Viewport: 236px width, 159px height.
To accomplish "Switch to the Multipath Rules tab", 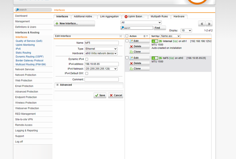I will point(159,17).
